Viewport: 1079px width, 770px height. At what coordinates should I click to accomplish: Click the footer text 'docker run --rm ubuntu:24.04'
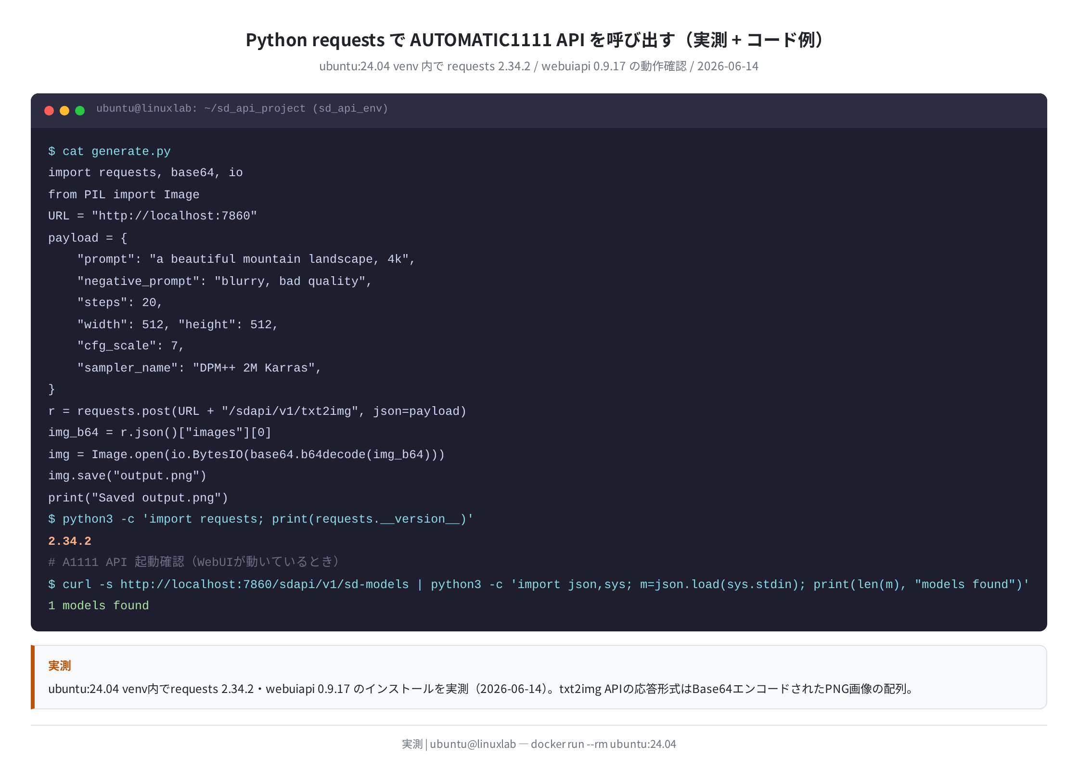tap(604, 744)
